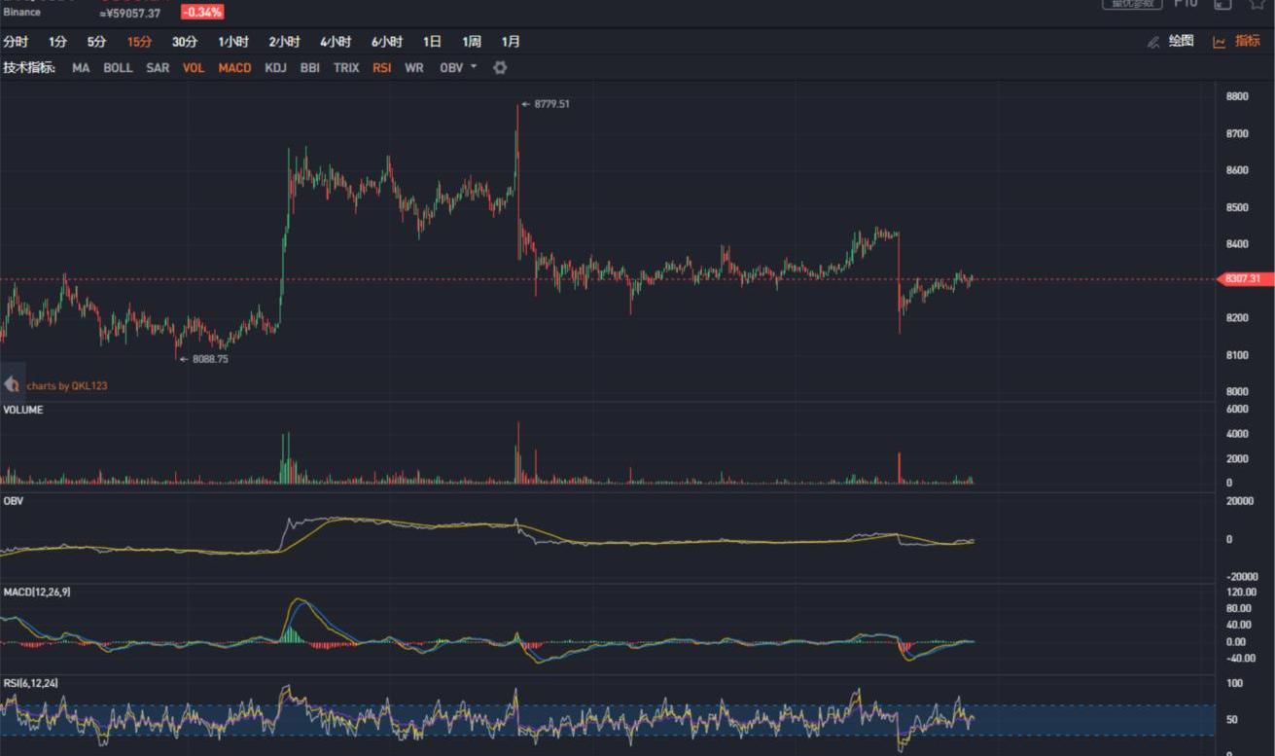Switch chart to 1日 interval
The height and width of the screenshot is (756, 1275).
click(432, 42)
